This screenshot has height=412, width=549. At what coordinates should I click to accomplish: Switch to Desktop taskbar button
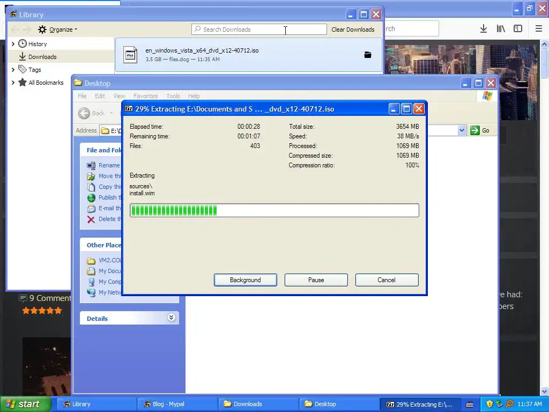[338, 404]
